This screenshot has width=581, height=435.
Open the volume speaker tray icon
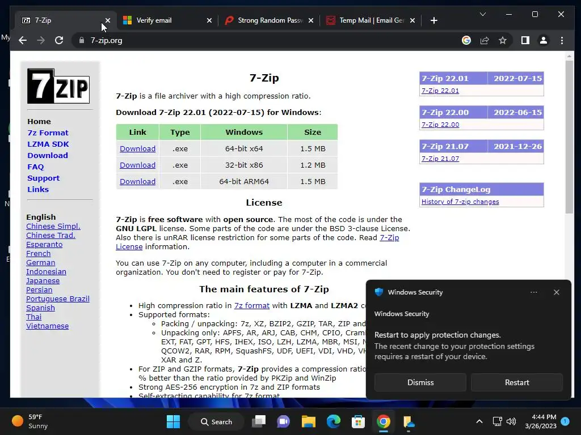511,421
